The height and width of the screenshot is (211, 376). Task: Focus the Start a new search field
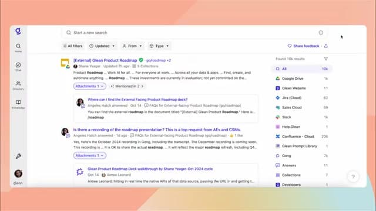pyautogui.click(x=194, y=33)
